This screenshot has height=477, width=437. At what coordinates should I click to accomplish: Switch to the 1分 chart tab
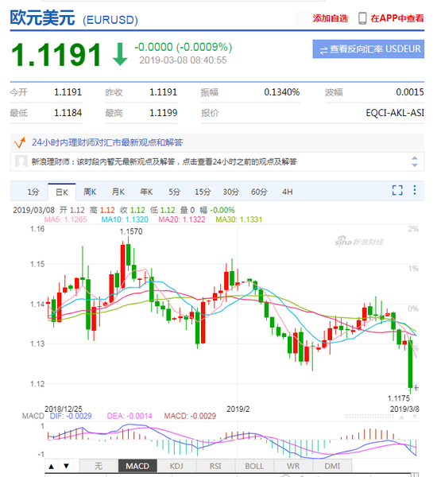point(33,192)
